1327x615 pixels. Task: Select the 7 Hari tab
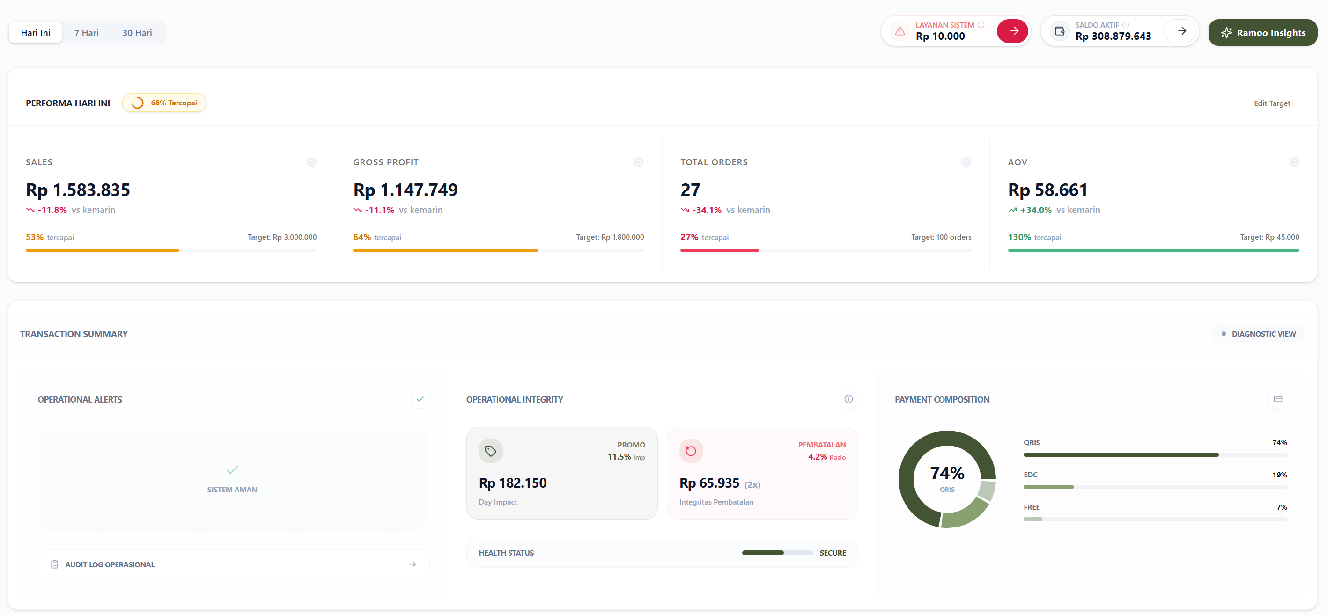[x=86, y=33]
